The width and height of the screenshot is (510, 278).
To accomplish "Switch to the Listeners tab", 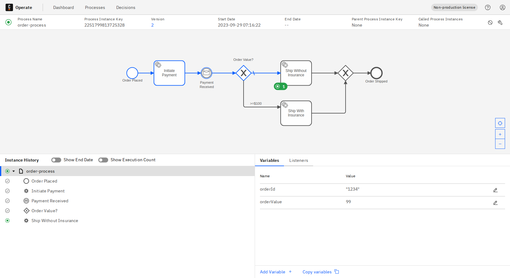I will tap(299, 160).
